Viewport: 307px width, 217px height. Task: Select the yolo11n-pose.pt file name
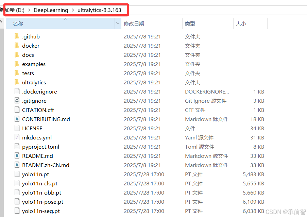tap(42, 202)
